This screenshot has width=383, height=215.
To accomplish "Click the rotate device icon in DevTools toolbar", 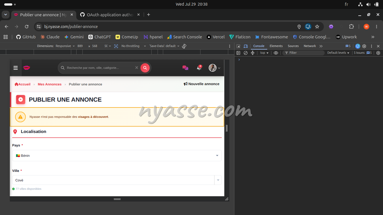I will click(x=184, y=46).
